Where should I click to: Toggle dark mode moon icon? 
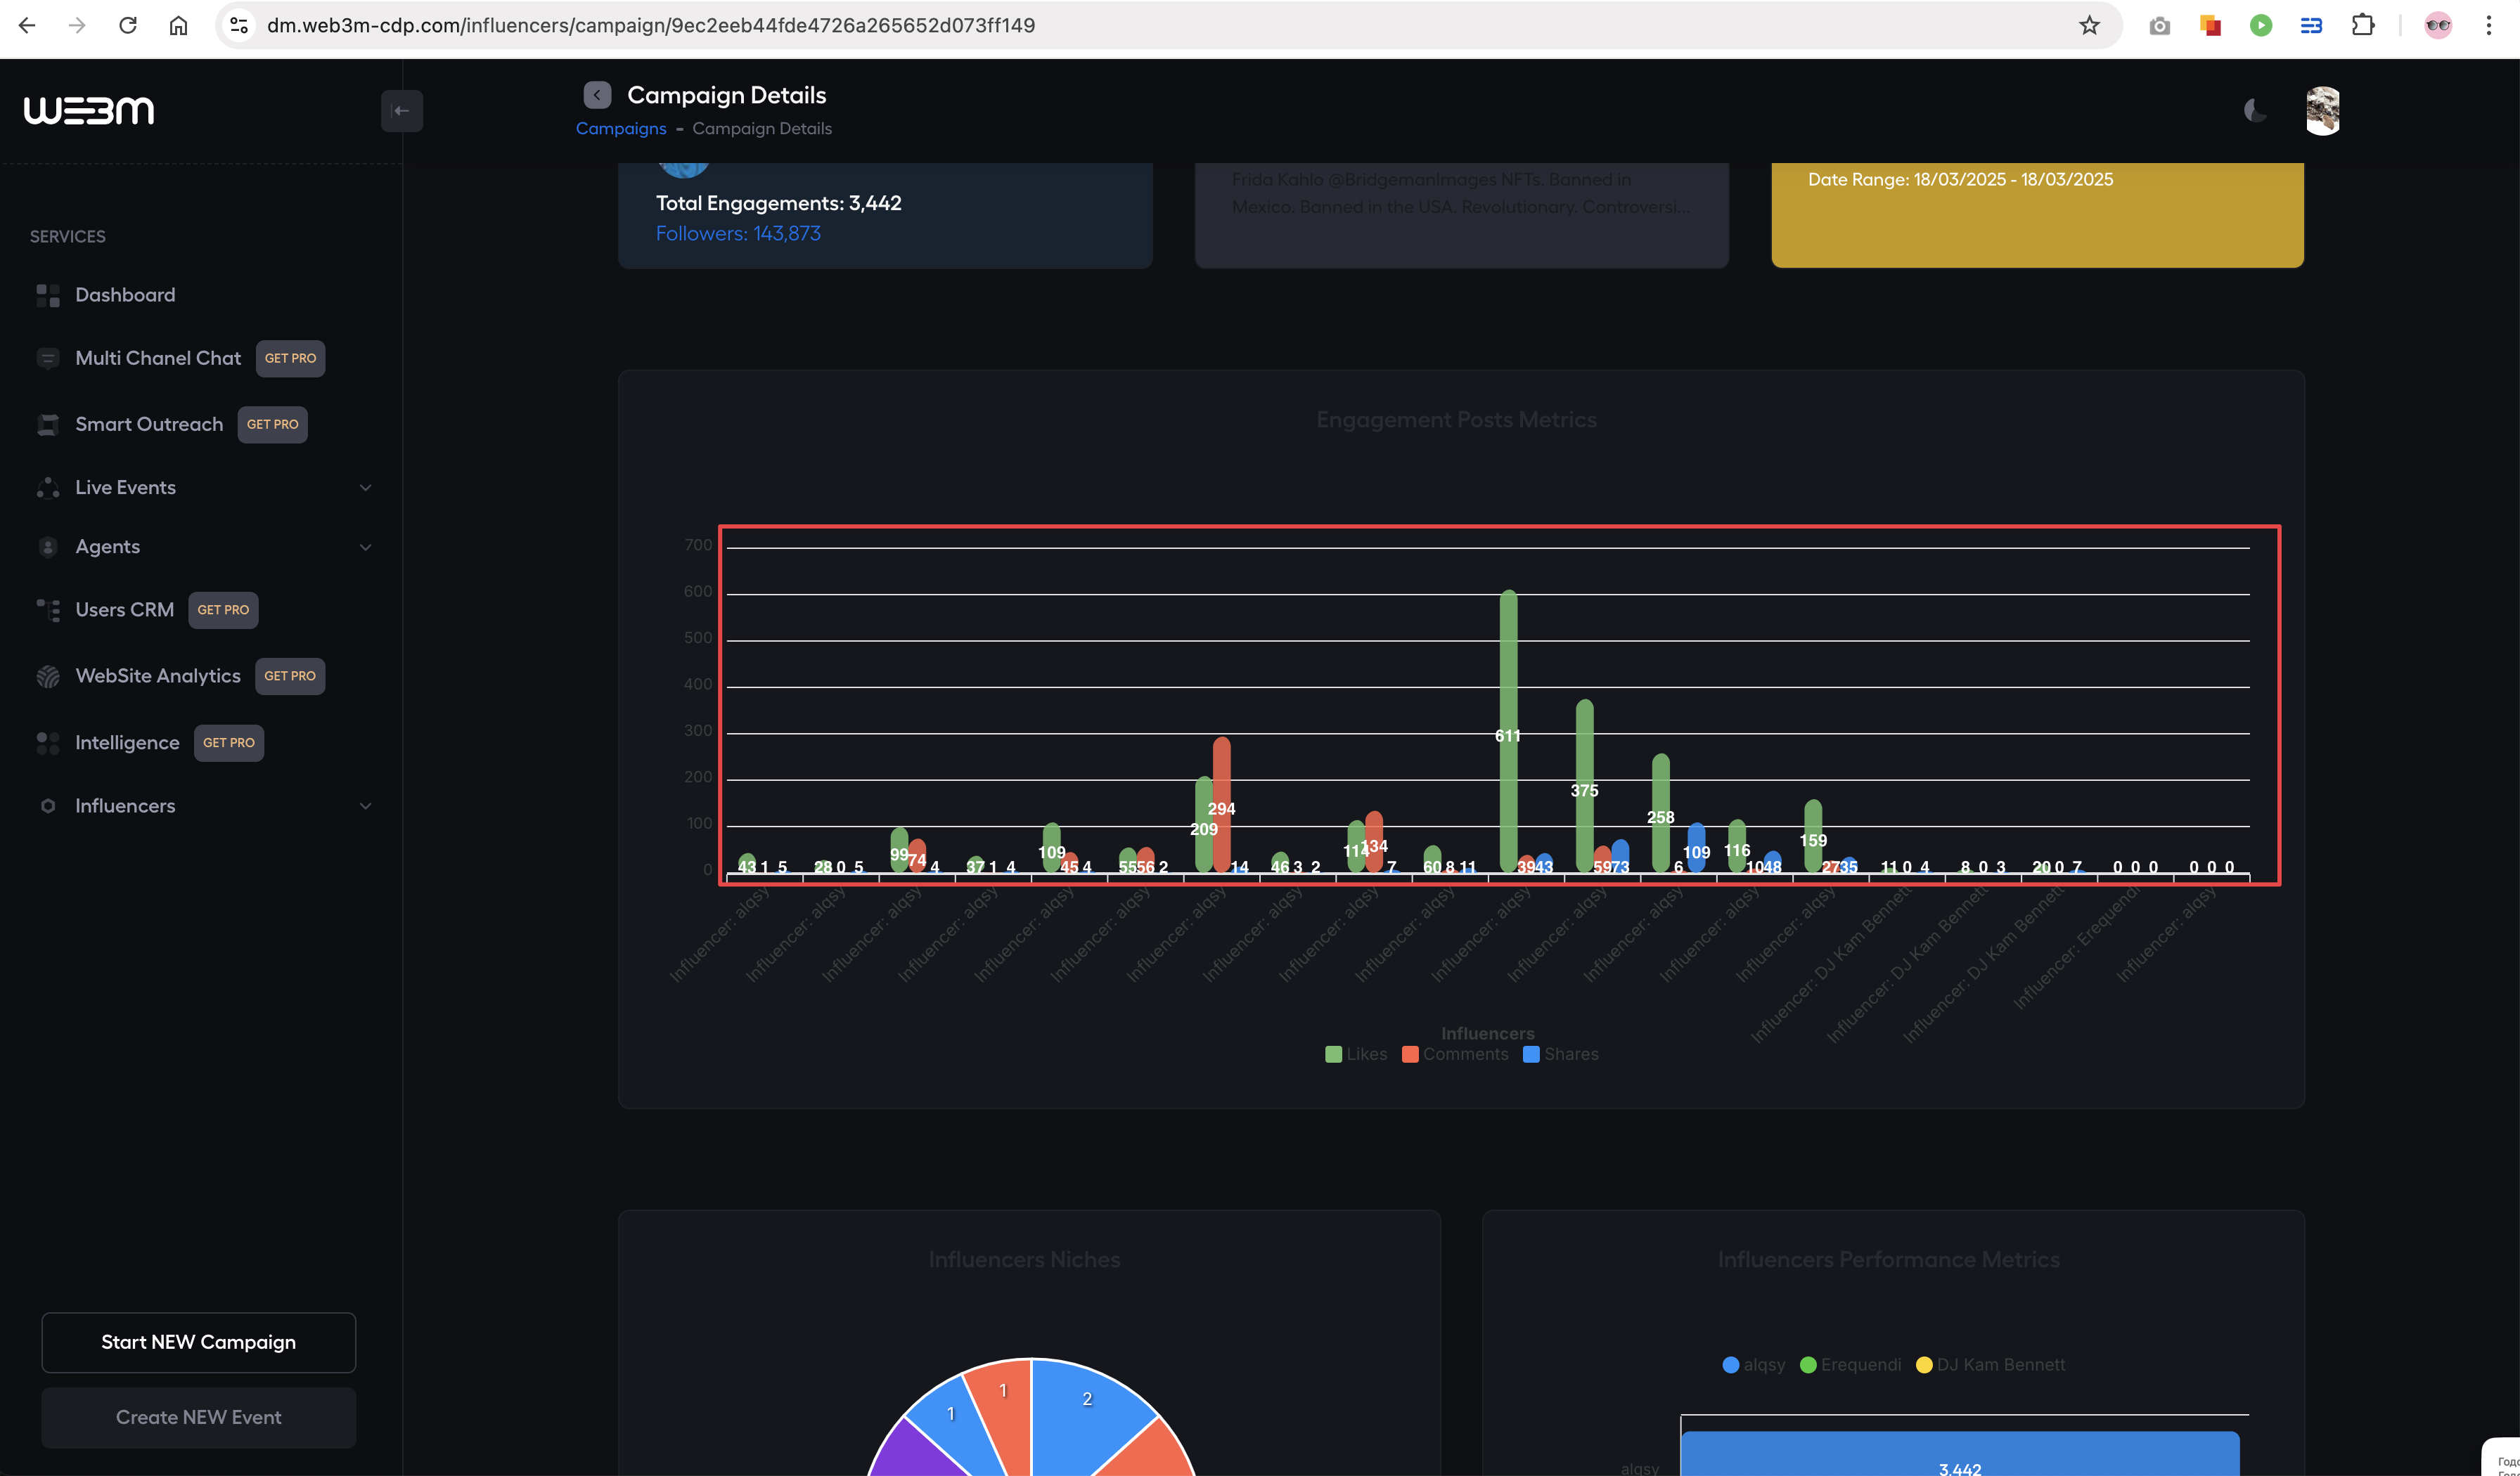point(2254,111)
